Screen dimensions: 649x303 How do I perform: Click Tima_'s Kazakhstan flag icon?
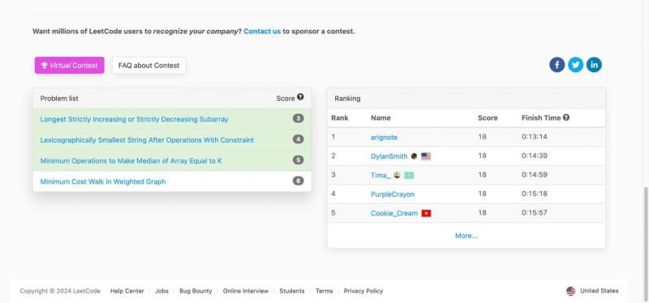409,175
